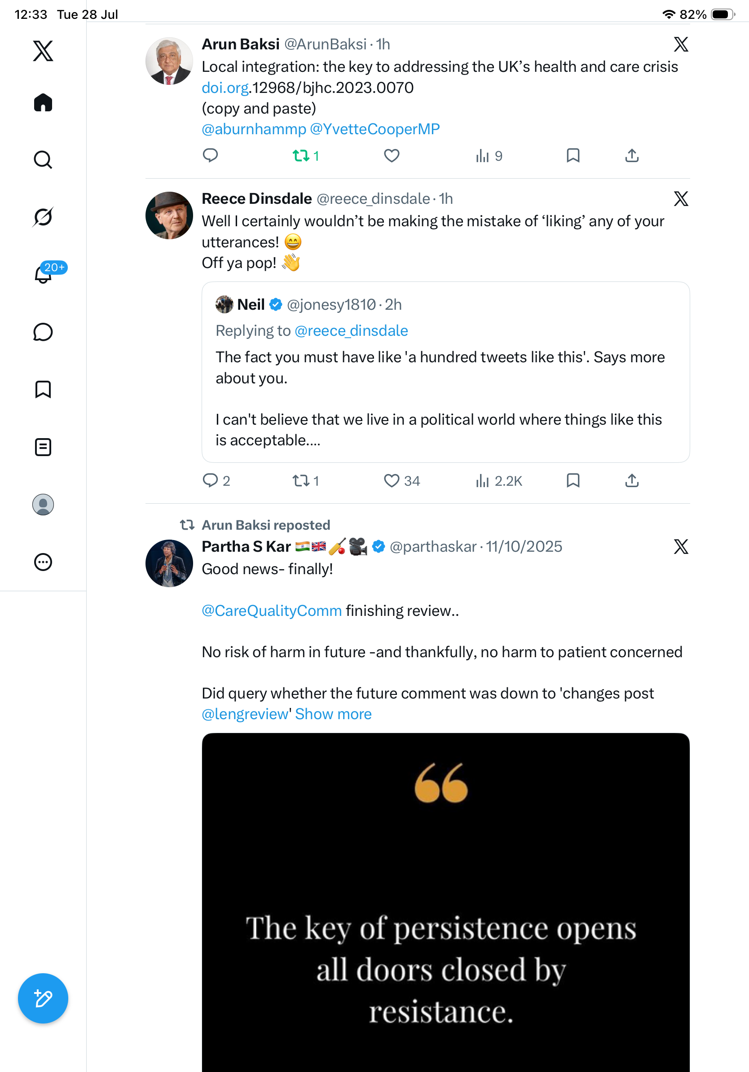Open Neil's quoted reply tweet
The height and width of the screenshot is (1072, 749).
pos(445,372)
